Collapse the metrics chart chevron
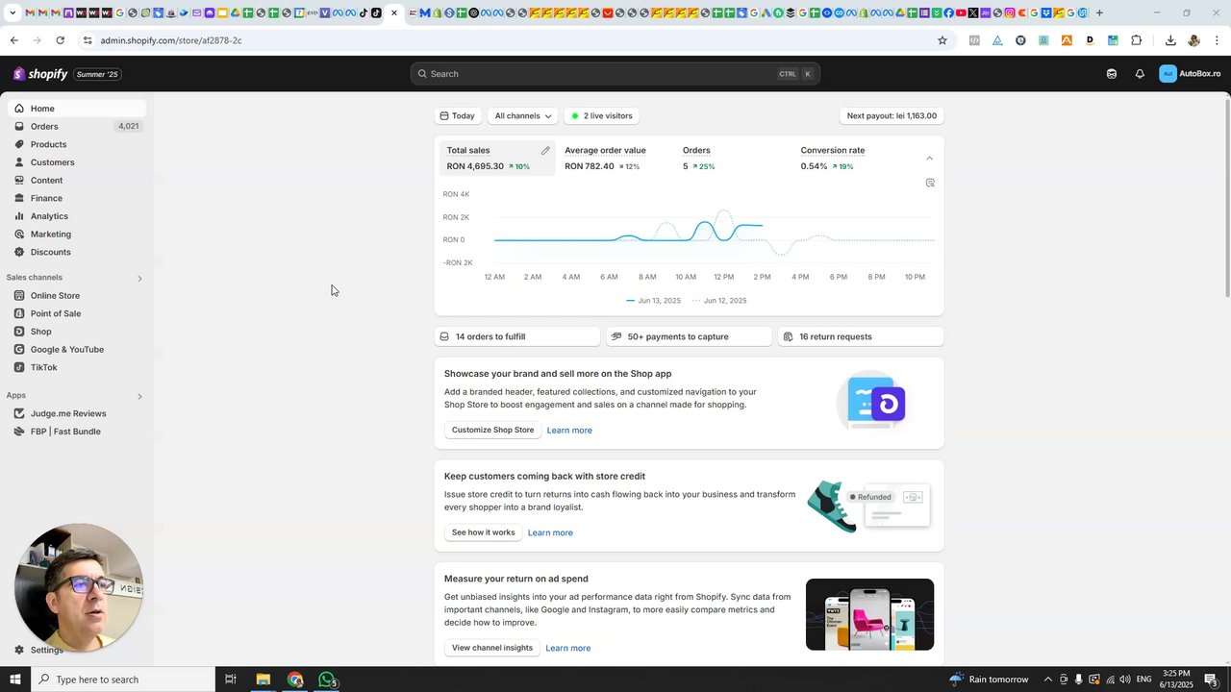This screenshot has height=692, width=1231. (x=929, y=158)
